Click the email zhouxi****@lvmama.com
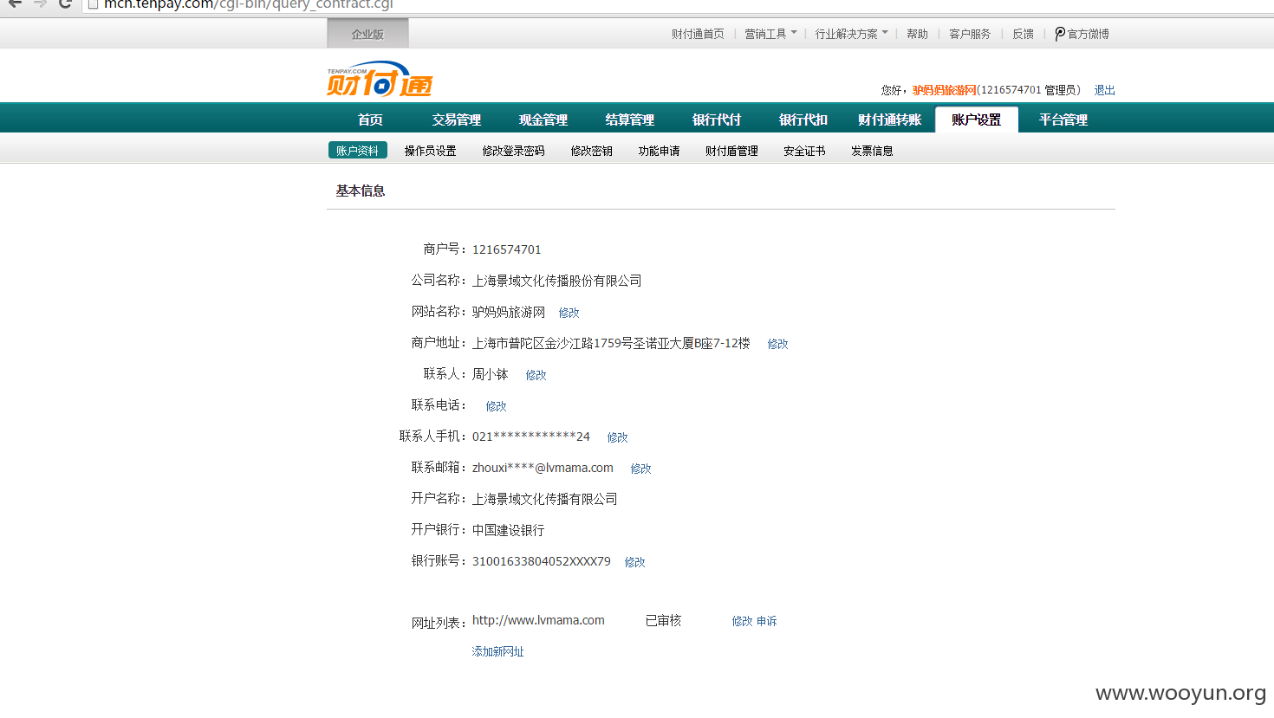 coord(543,468)
